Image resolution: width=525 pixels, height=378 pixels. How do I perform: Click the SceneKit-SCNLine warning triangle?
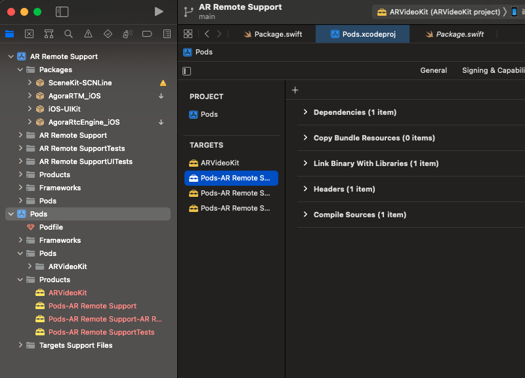point(163,83)
